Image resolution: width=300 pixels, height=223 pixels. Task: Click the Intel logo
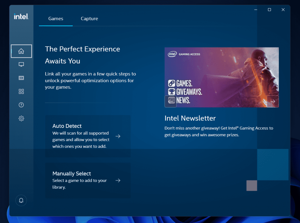pos(21,16)
